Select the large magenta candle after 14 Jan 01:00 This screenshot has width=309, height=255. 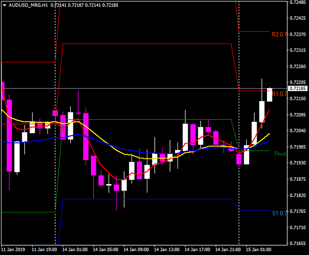[86, 136]
